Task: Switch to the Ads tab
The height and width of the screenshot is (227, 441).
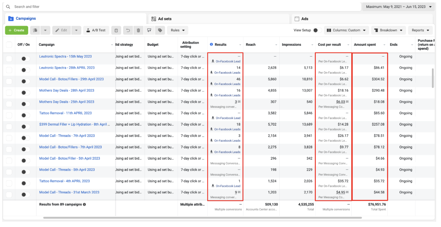Action: point(362,19)
